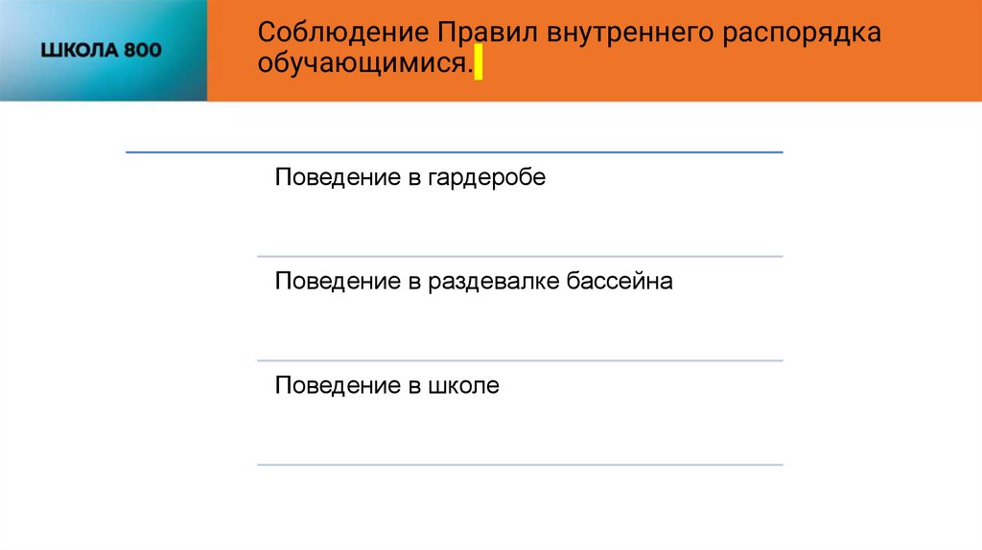982x550 pixels.
Task: Click blue divider line above гардеробе row
Action: point(455,151)
